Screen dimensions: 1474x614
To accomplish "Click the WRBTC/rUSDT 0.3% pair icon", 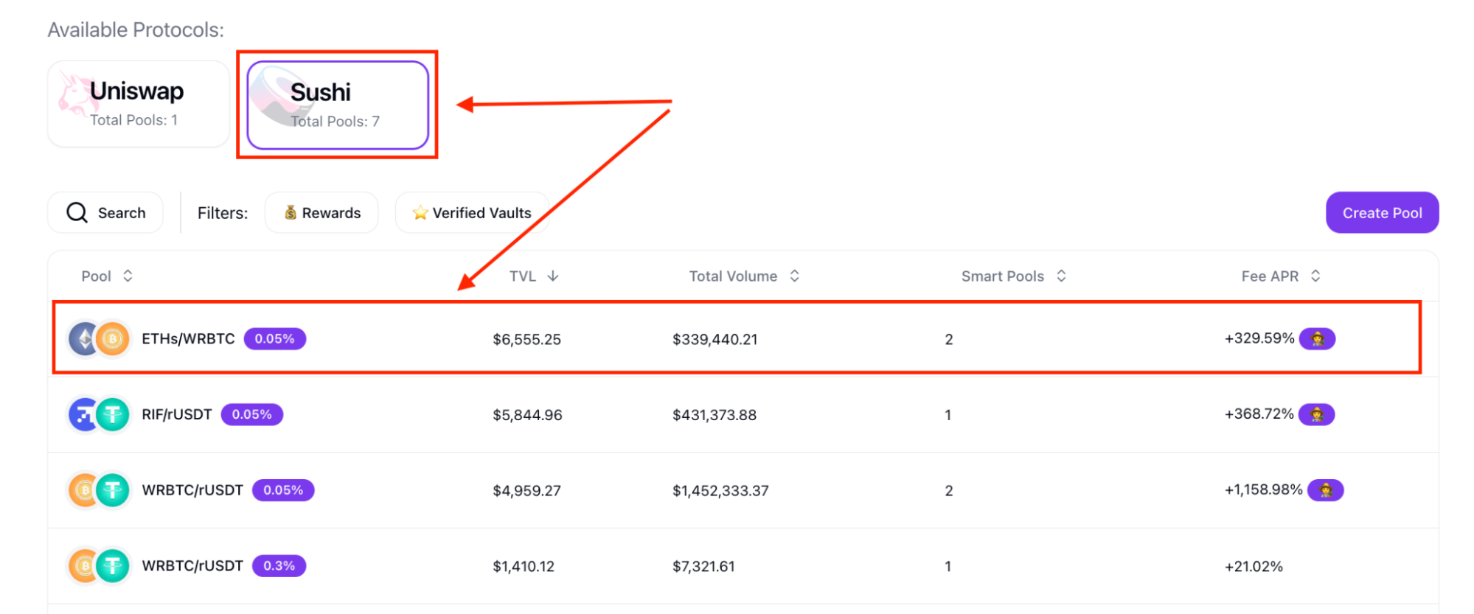I will tap(99, 566).
